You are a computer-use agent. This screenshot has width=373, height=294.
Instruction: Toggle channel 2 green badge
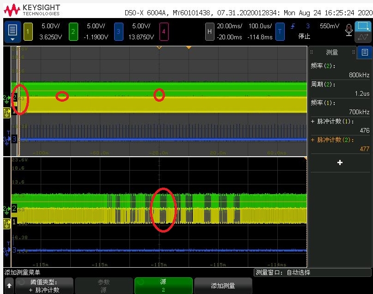point(73,31)
